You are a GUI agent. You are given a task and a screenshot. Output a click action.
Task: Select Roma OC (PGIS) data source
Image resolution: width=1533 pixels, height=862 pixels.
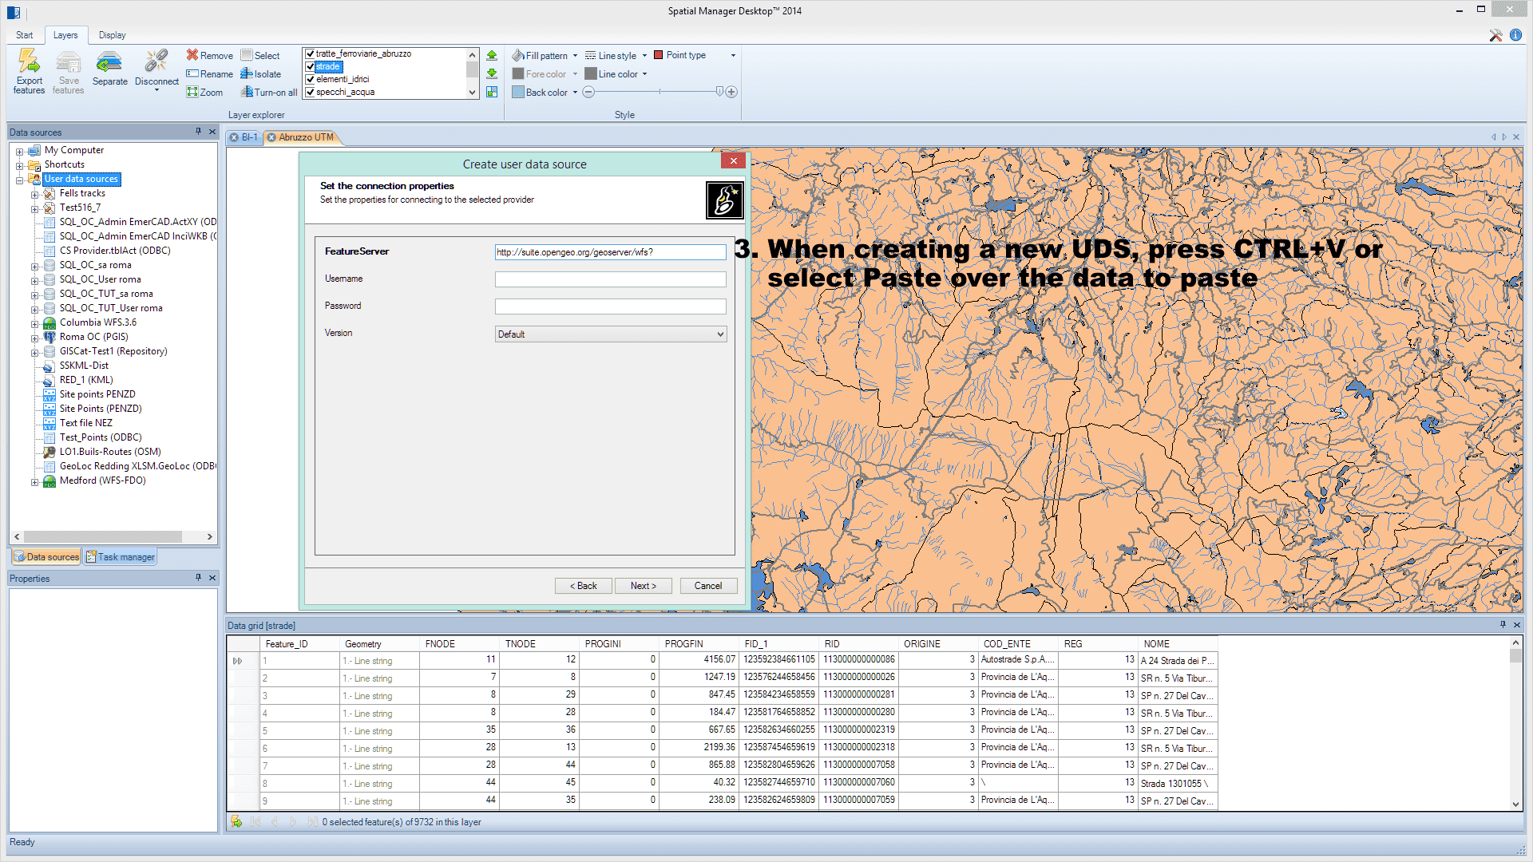coord(93,337)
